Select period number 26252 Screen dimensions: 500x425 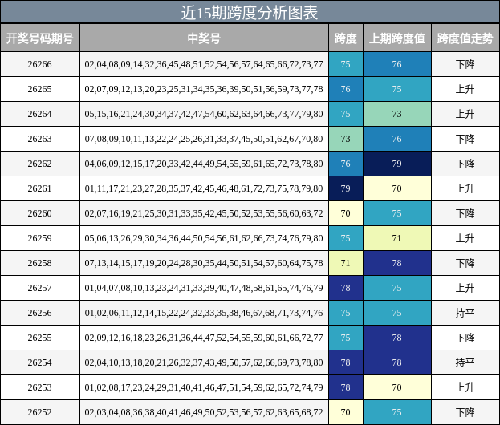[x=39, y=412]
